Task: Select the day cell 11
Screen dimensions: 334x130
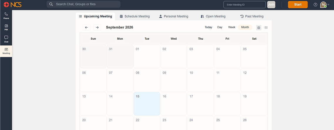Action: click(227, 80)
